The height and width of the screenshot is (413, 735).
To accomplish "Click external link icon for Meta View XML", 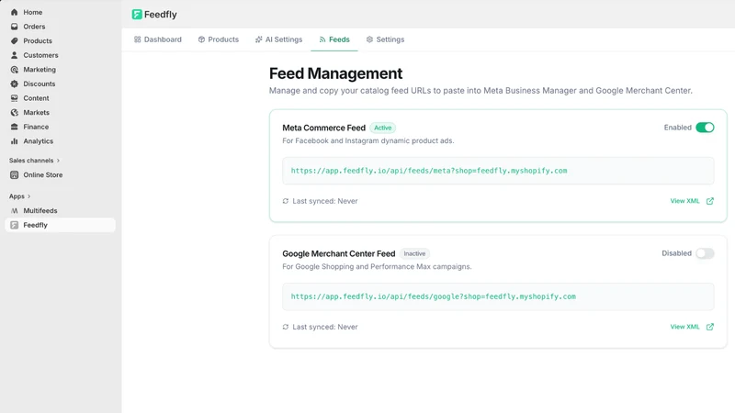I will coord(710,201).
